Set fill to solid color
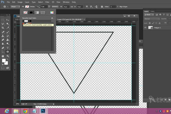Screen dimensions: 171x114 (x=31, y=12)
